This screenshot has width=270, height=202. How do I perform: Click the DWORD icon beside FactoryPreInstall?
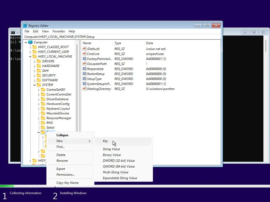pos(84,59)
